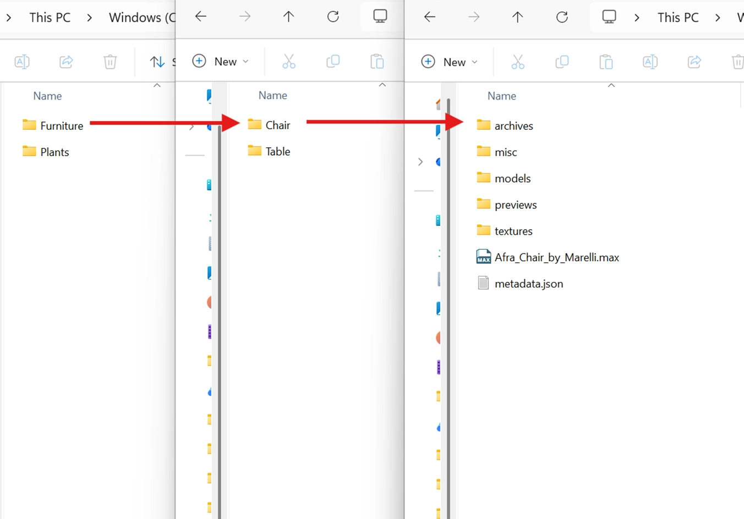This screenshot has height=519, width=744.
Task: Click This PC breadcrumb in the archives window
Action: click(x=678, y=18)
